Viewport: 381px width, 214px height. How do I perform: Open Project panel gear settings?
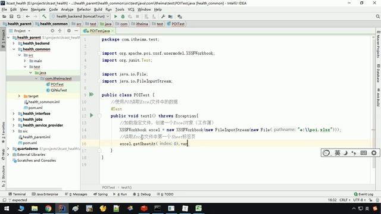(x=69, y=31)
